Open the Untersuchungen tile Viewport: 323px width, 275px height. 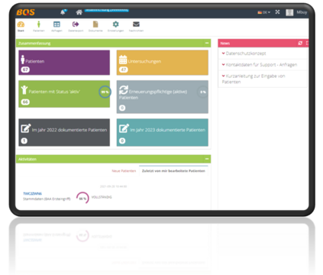[x=163, y=63]
